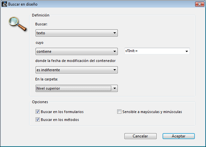Click the 4D application icon in title bar
This screenshot has width=206, height=147.
tap(4, 5)
